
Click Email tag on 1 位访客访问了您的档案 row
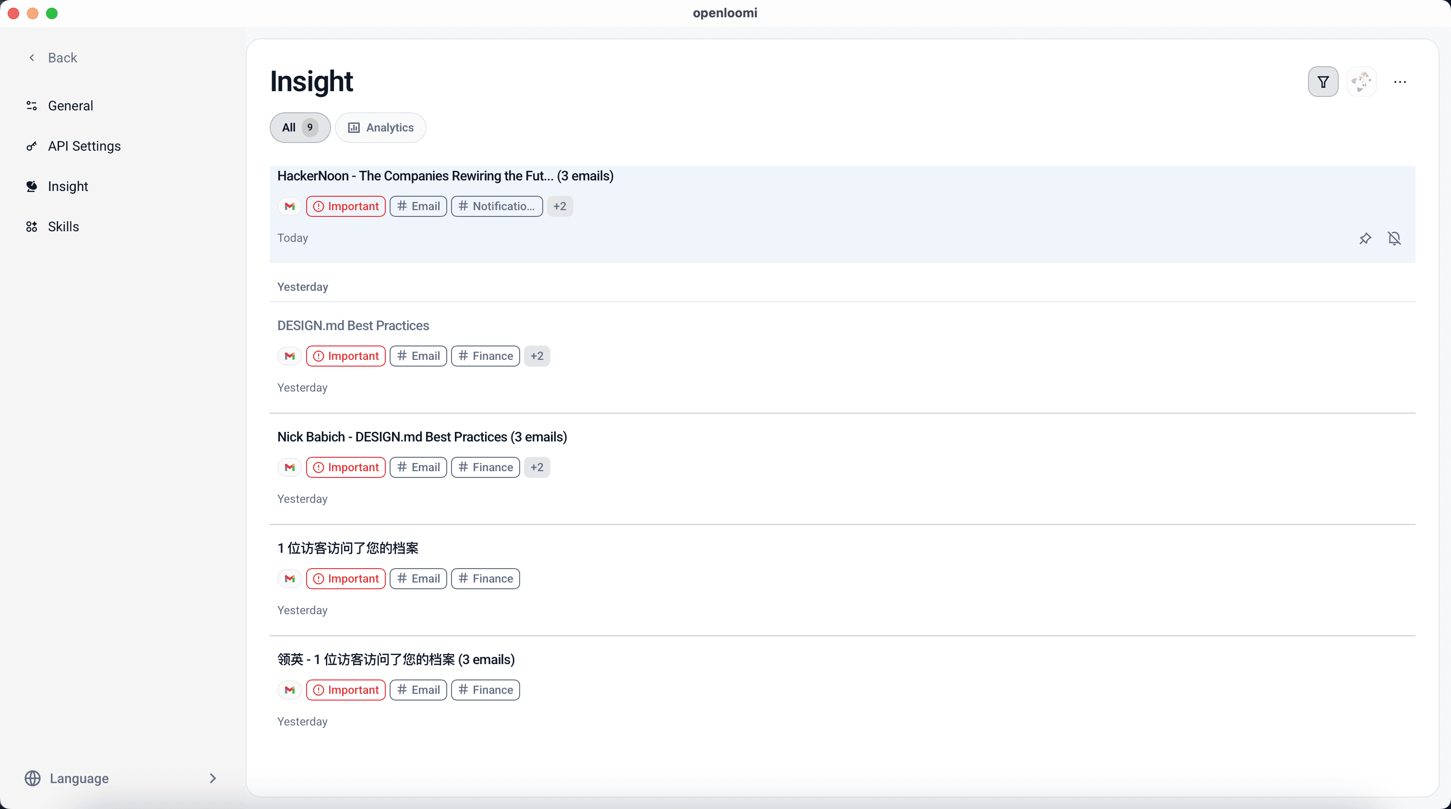pos(418,579)
